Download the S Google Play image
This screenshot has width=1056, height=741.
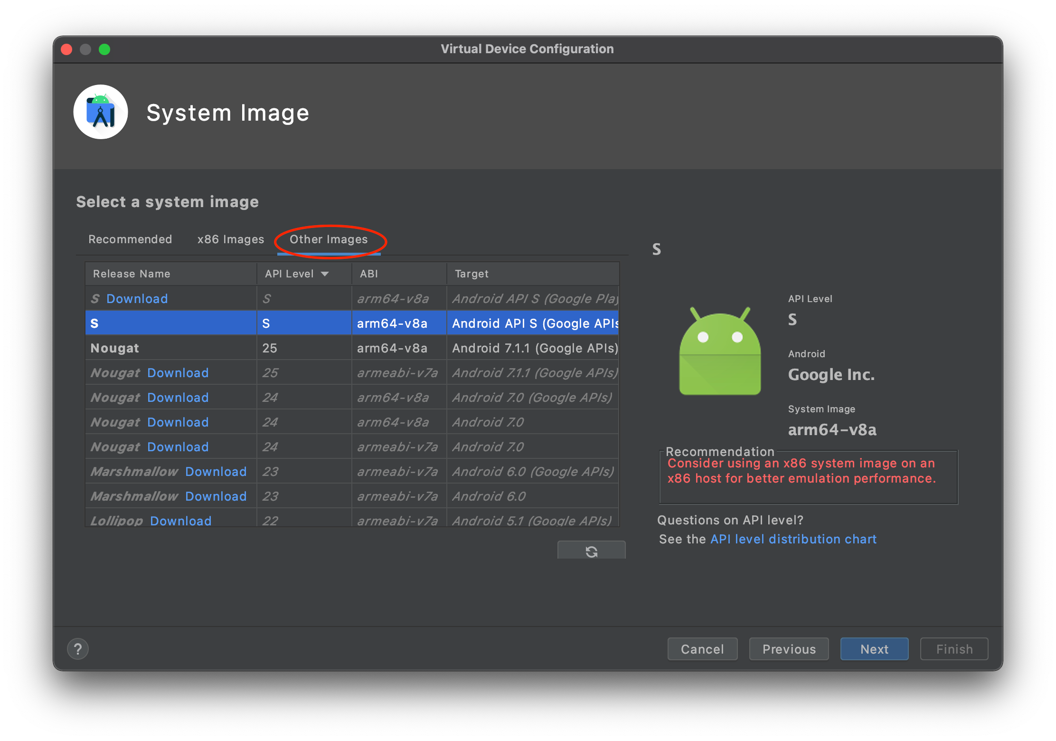coord(137,299)
